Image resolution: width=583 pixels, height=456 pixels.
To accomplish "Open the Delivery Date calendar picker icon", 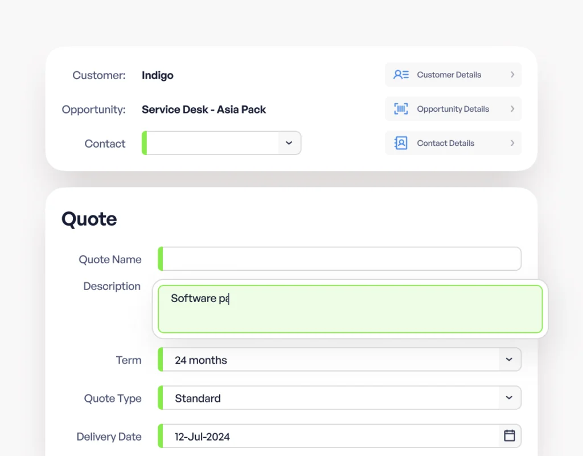I will 510,436.
